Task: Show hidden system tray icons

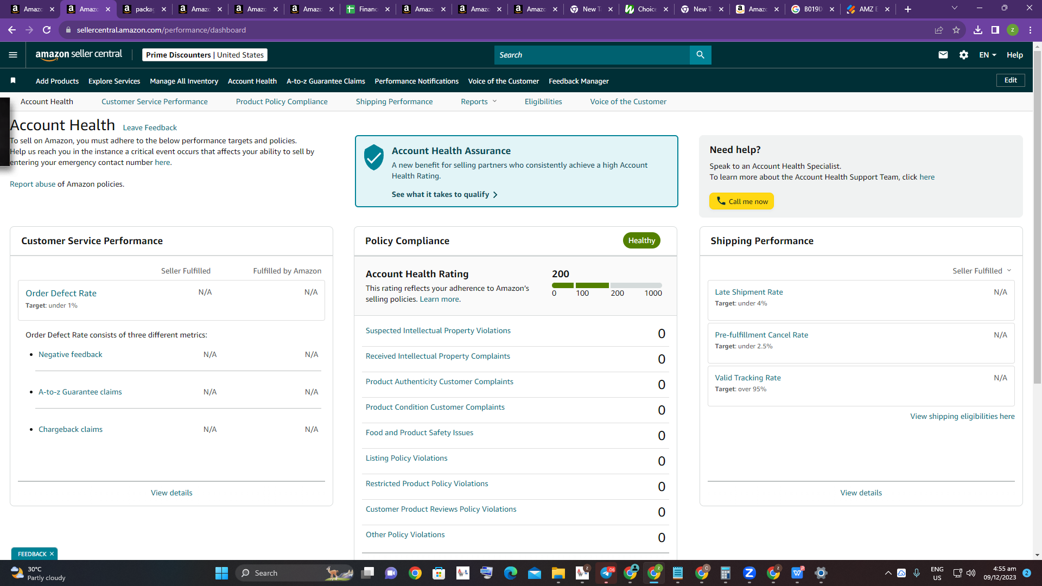Action: [x=888, y=573]
